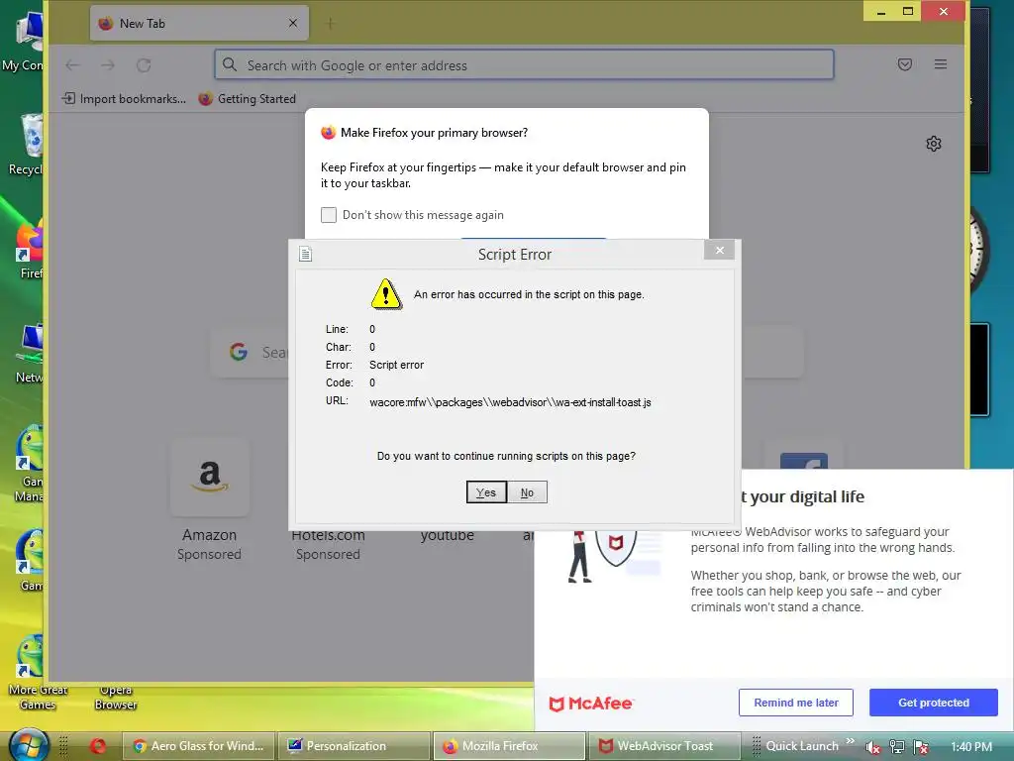Click the Firefox address search bar
The width and height of the screenshot is (1014, 761).
524,65
